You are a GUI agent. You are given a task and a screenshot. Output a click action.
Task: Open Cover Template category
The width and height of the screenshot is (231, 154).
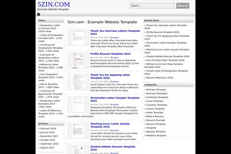pos(155,101)
